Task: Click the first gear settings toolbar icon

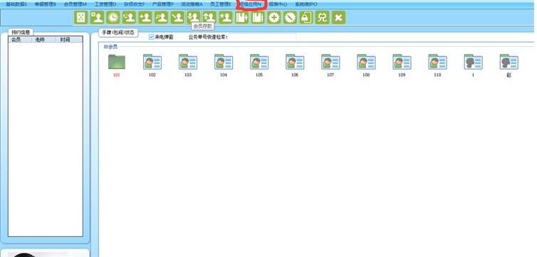Action: pyautogui.click(x=274, y=18)
